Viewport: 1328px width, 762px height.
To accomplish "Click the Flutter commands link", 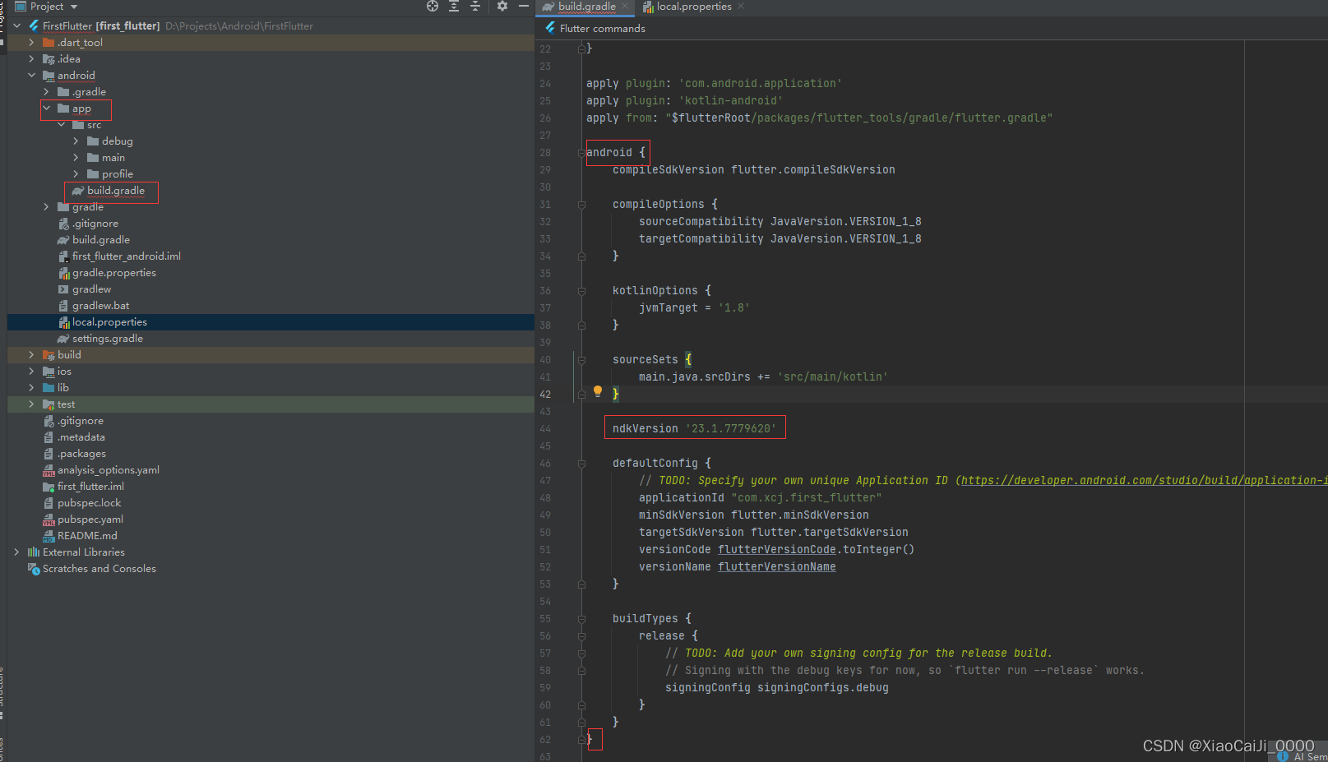I will point(602,28).
